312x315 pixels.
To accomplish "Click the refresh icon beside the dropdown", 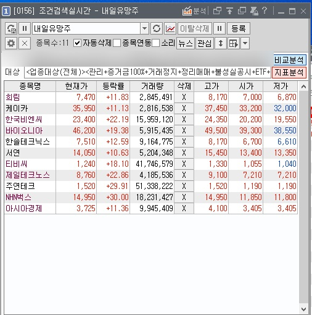I will click(x=157, y=28).
